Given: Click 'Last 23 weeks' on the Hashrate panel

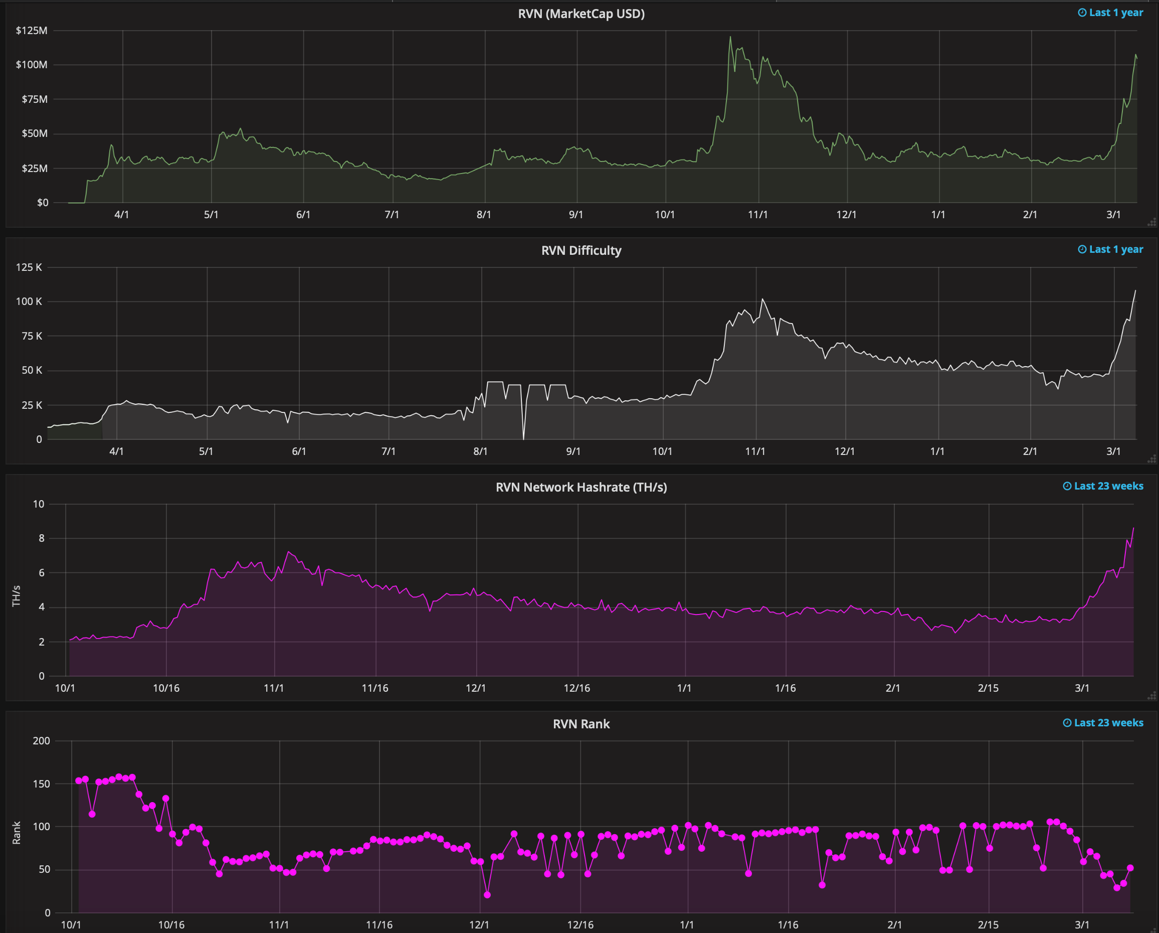Looking at the screenshot, I should [1108, 486].
